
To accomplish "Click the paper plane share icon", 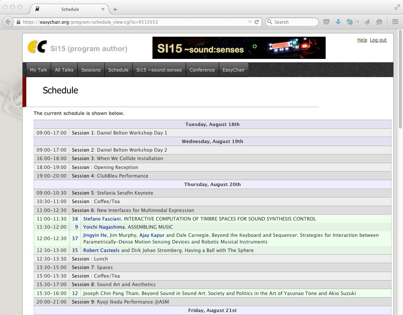I will click(367, 22).
